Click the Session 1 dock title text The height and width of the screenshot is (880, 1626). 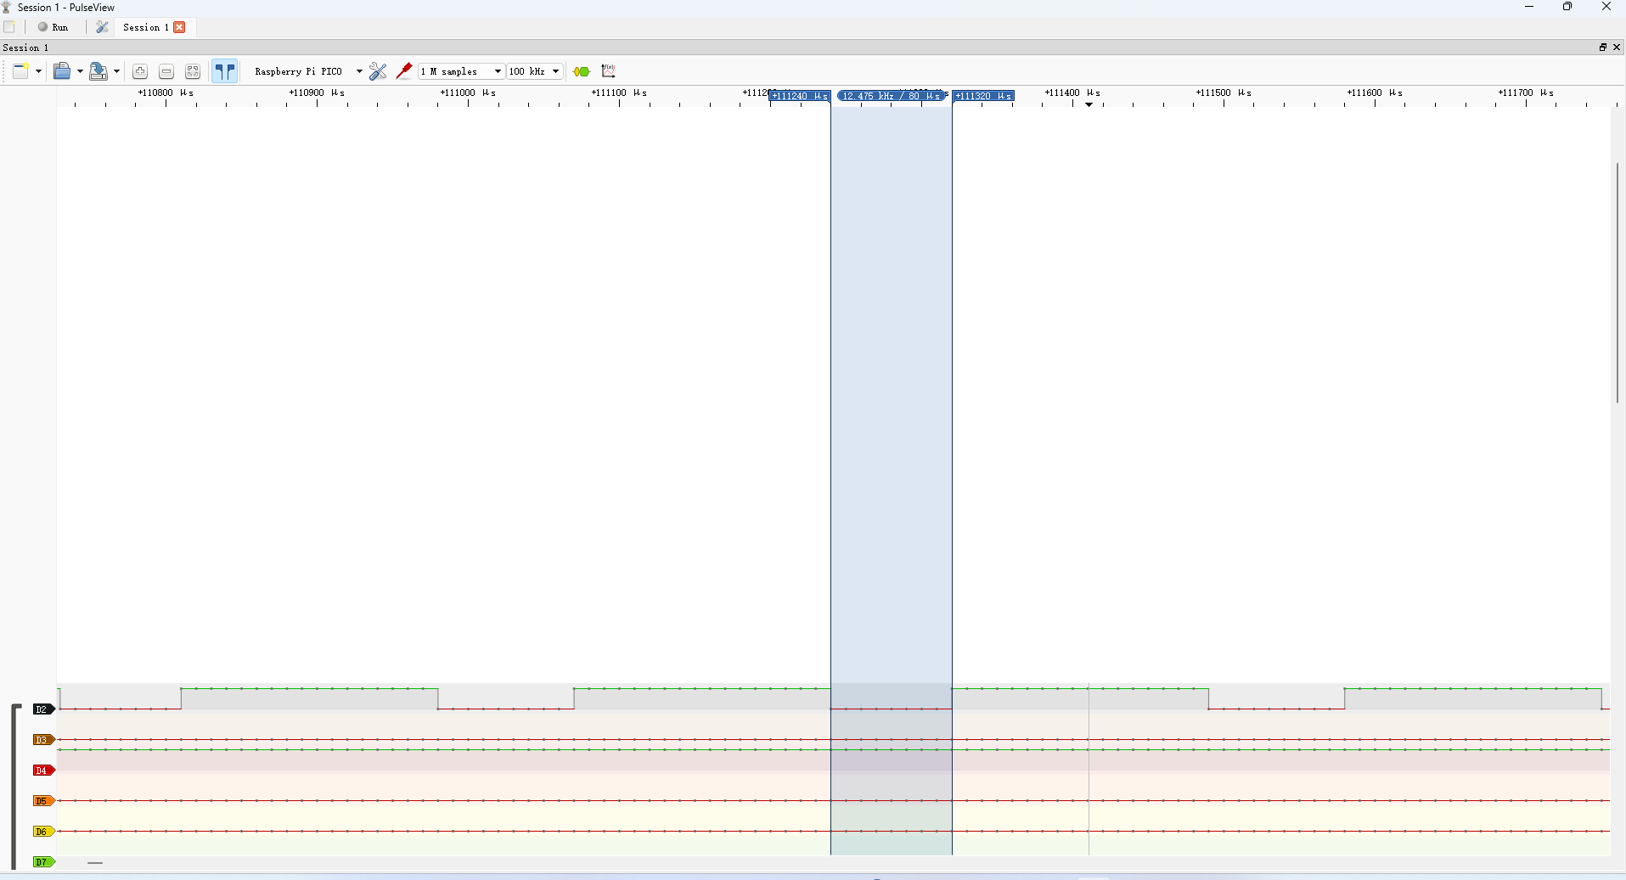tap(25, 48)
